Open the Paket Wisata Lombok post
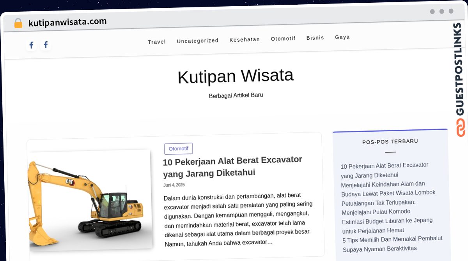This screenshot has width=468, height=261. (x=388, y=189)
